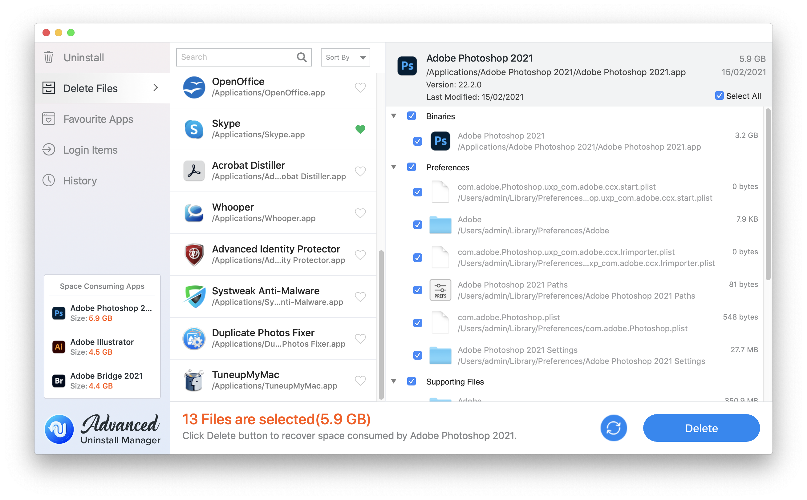The height and width of the screenshot is (500, 807).
Task: Favourite Systweak Anti-Malware with its heart icon
Action: click(x=360, y=296)
